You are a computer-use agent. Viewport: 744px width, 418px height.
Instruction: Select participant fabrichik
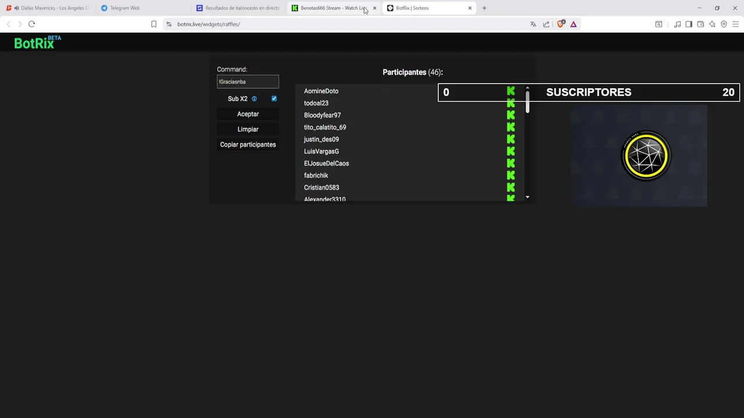tap(316, 175)
